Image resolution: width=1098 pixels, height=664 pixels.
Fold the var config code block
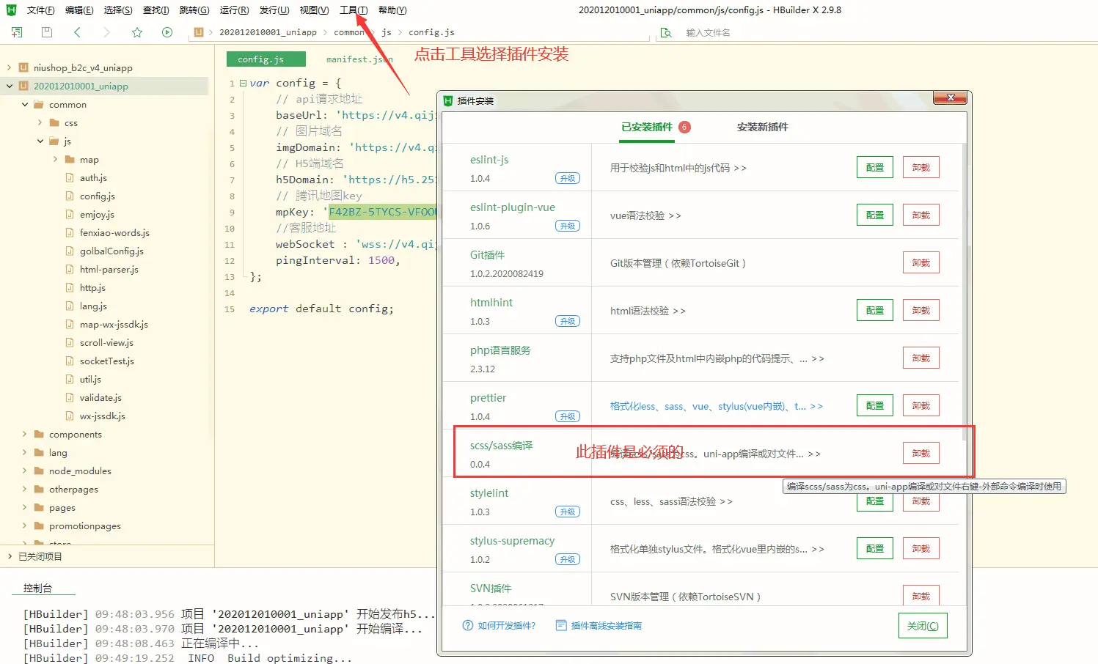click(x=243, y=84)
